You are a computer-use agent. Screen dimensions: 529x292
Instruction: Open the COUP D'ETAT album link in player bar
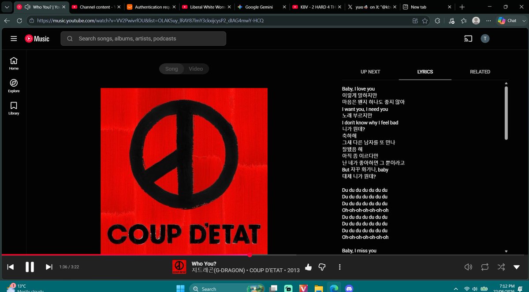point(266,270)
